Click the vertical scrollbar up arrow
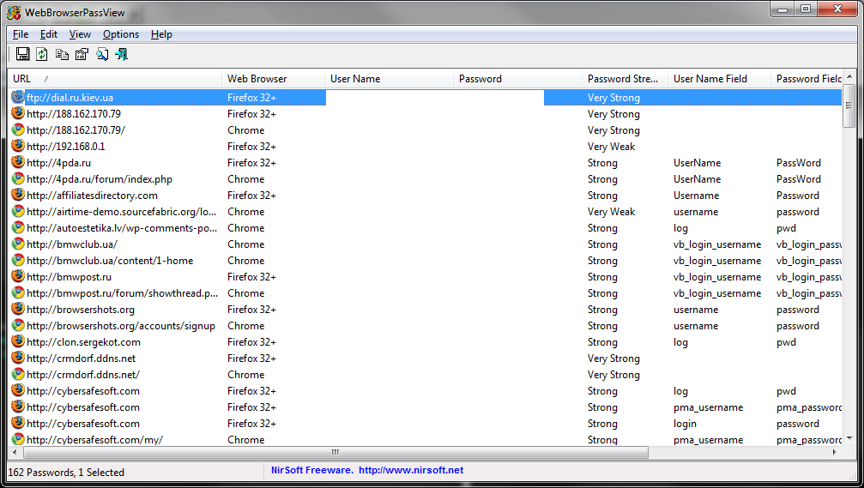 (x=849, y=76)
